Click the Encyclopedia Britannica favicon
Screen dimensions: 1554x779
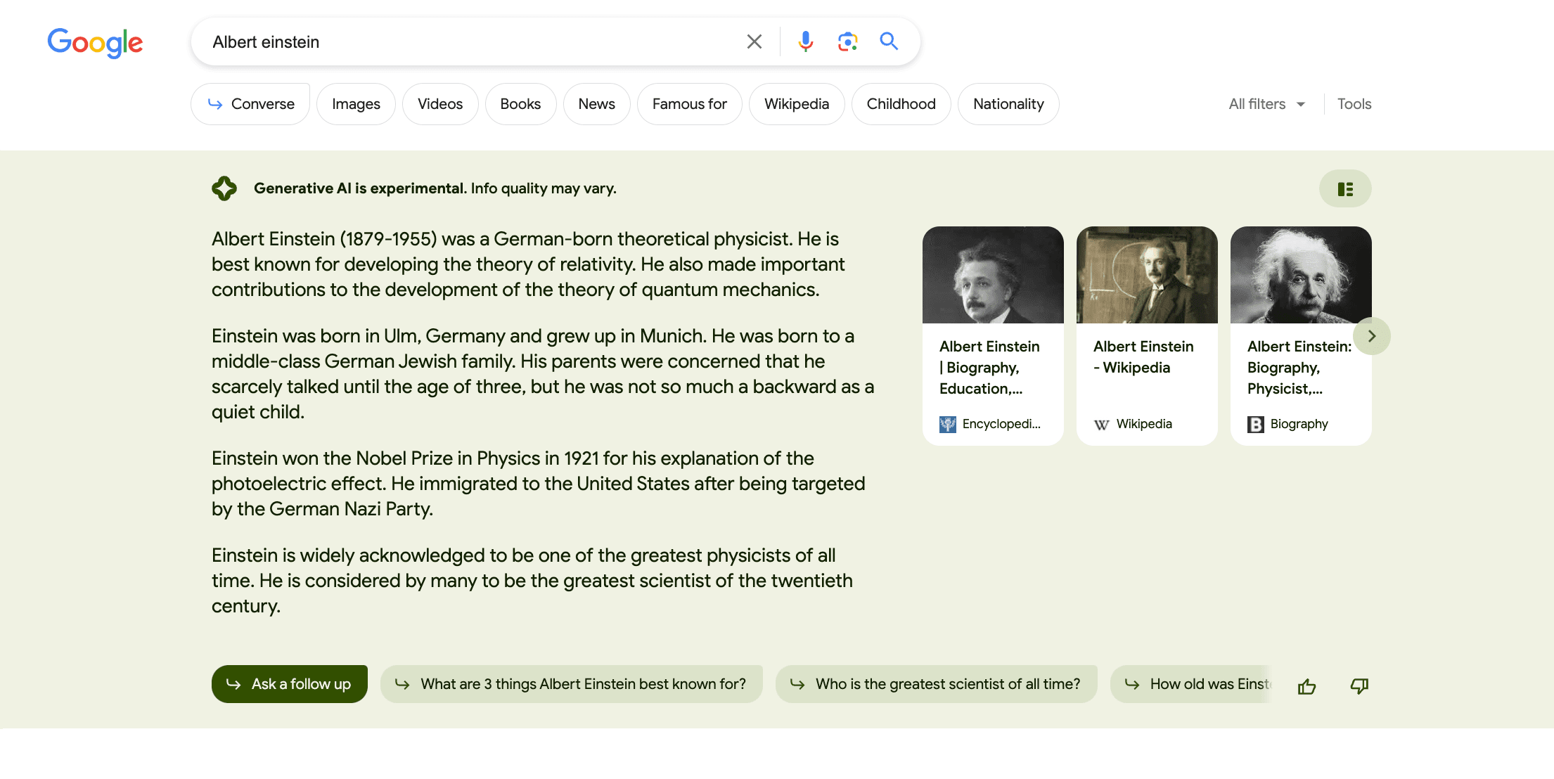click(948, 424)
